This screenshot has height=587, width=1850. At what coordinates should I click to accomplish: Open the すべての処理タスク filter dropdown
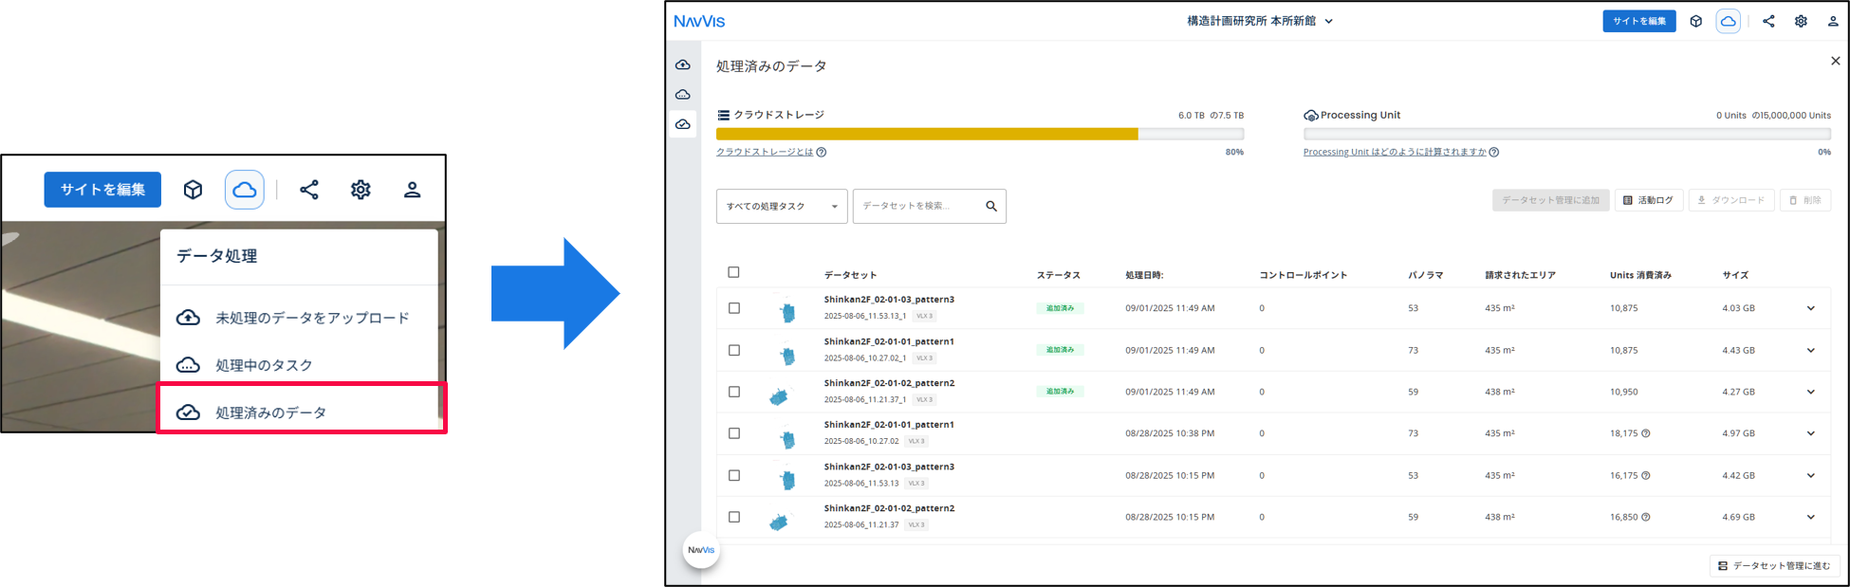click(782, 206)
